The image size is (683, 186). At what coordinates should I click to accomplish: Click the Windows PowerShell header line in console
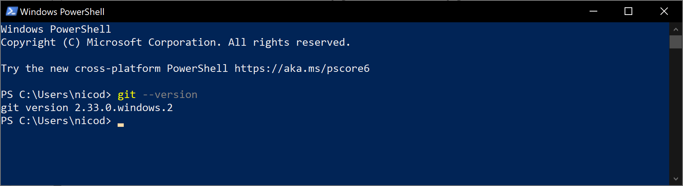tap(56, 29)
